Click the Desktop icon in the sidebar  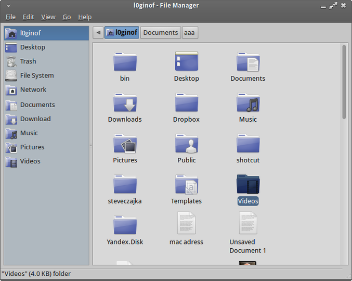coord(11,47)
